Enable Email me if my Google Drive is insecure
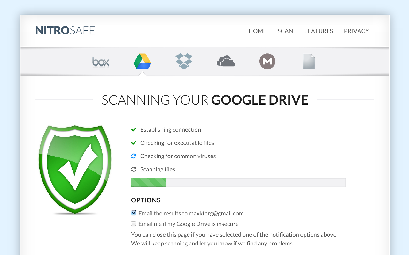 133,223
